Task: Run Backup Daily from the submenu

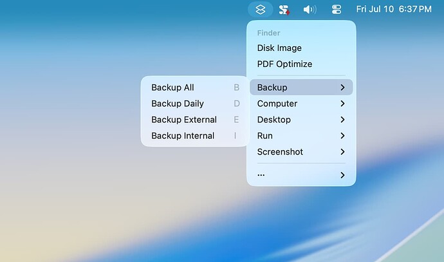Action: click(x=195, y=104)
